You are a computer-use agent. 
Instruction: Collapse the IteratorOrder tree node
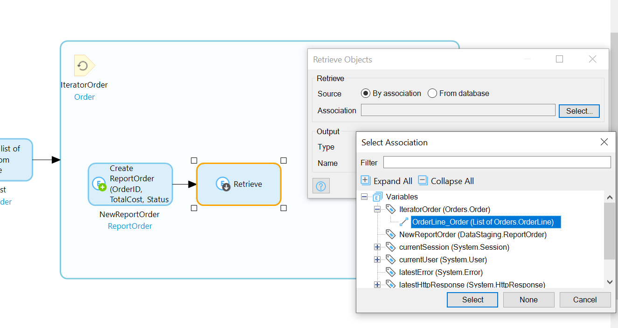[377, 209]
